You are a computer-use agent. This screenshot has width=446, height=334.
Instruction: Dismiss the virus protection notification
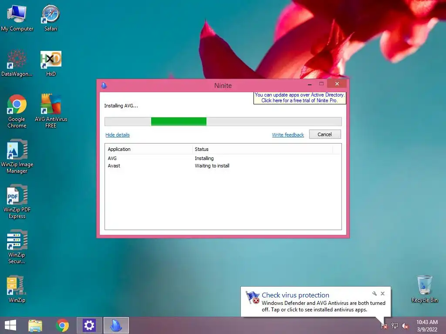click(x=382, y=294)
